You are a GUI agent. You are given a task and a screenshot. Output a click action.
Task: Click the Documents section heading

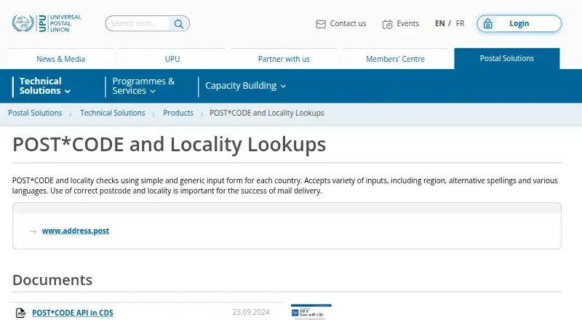point(52,280)
